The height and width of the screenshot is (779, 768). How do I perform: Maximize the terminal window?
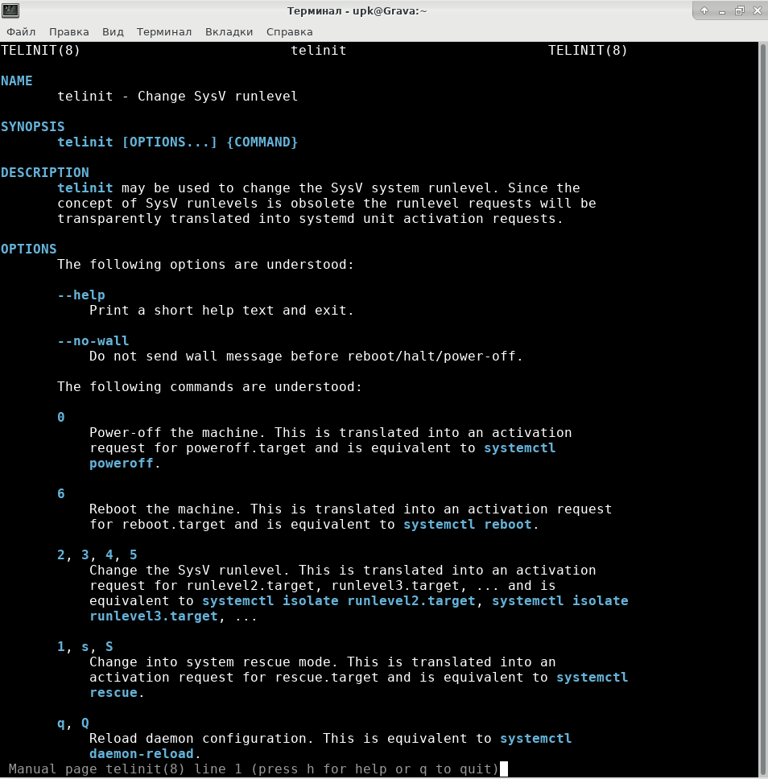click(x=740, y=10)
